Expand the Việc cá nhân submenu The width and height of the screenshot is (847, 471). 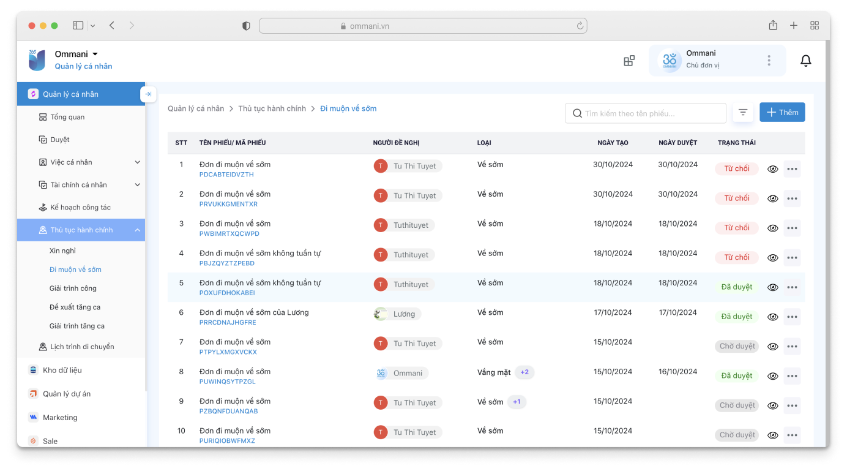coord(137,162)
